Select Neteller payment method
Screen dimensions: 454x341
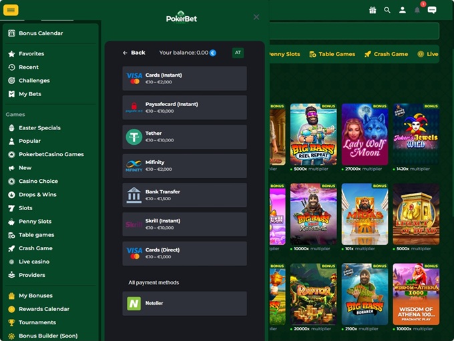(184, 304)
